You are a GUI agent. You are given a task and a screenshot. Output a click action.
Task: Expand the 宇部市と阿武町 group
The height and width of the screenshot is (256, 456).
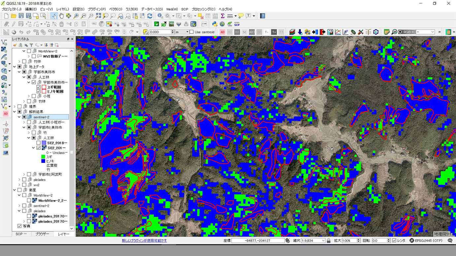click(24, 174)
